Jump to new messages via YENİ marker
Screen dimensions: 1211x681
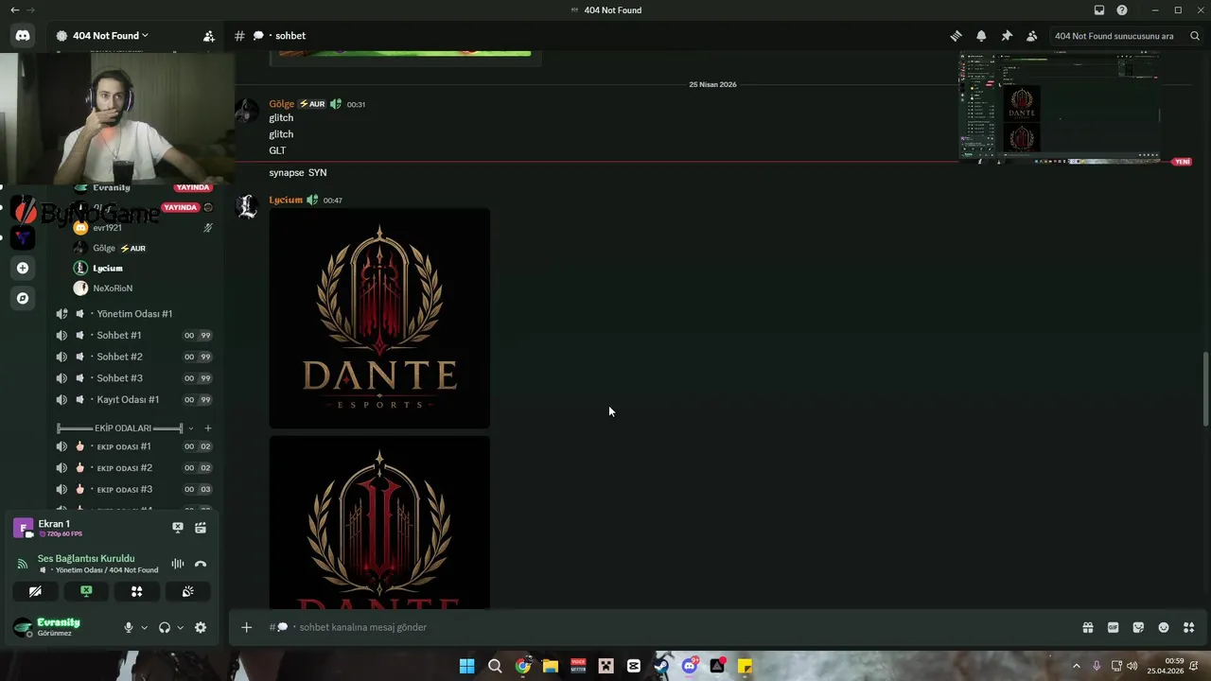click(1182, 162)
